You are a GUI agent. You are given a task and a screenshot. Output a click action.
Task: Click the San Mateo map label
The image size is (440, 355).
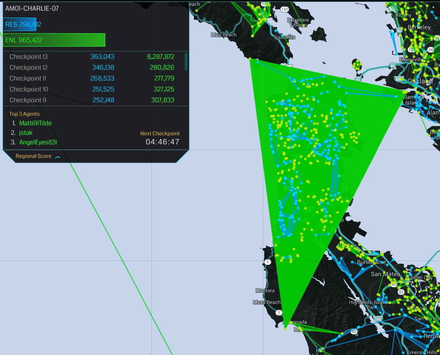(x=386, y=274)
